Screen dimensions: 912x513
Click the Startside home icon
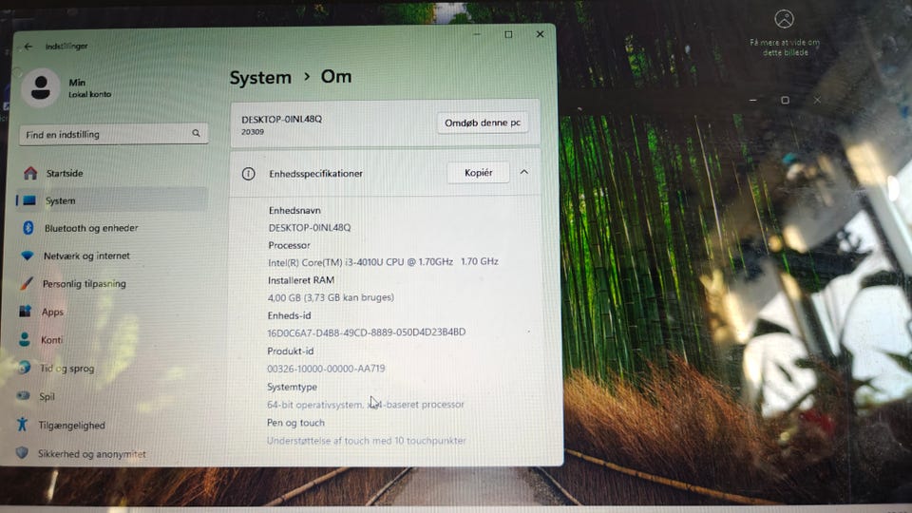tap(30, 173)
